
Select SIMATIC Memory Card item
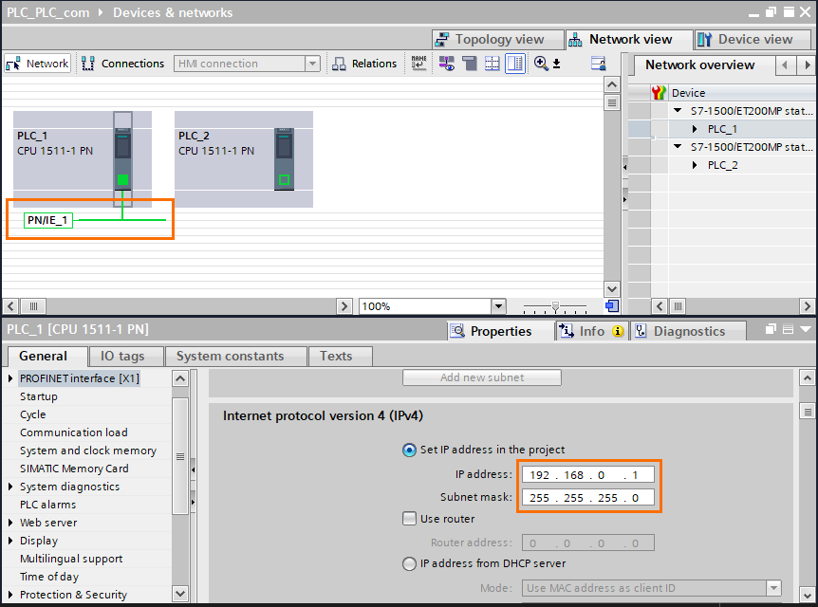tap(74, 469)
